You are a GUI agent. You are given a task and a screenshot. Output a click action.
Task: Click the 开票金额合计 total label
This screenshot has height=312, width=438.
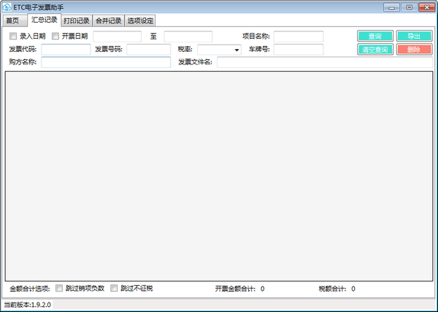click(235, 289)
